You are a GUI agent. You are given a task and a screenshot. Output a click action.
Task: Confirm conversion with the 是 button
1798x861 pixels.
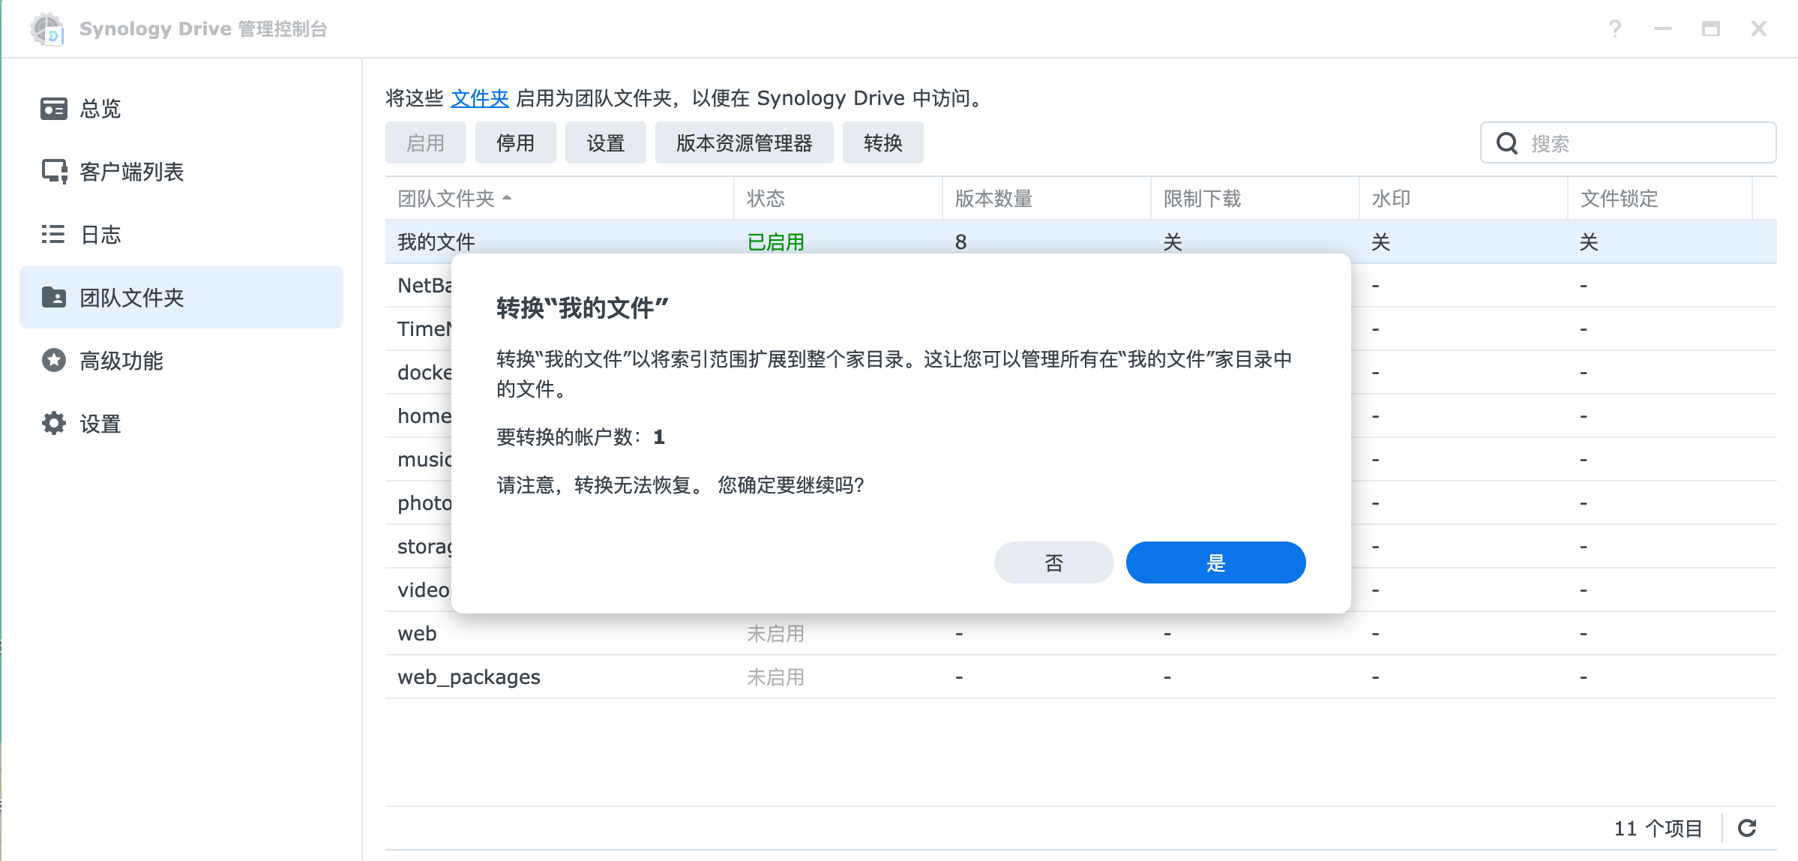click(1215, 562)
